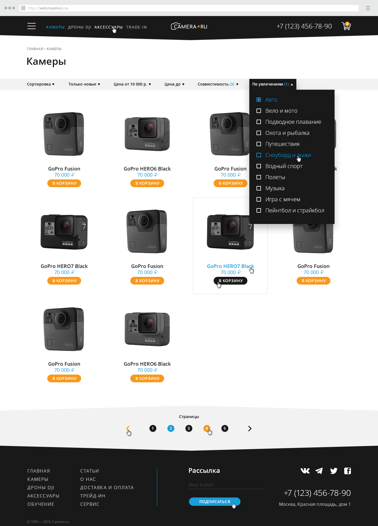Open footer link О НАС
The width and height of the screenshot is (378, 526).
pos(88,479)
